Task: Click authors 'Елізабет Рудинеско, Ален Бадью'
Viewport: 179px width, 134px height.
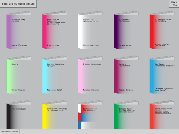Action: point(164,90)
